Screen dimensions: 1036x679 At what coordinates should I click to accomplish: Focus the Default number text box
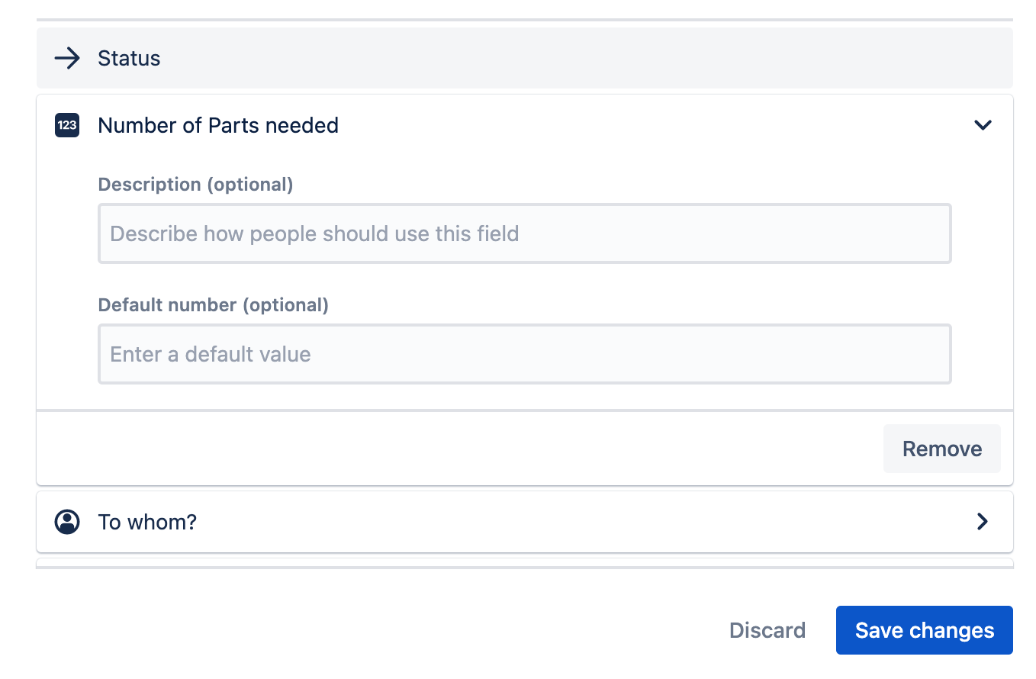pyautogui.click(x=525, y=354)
